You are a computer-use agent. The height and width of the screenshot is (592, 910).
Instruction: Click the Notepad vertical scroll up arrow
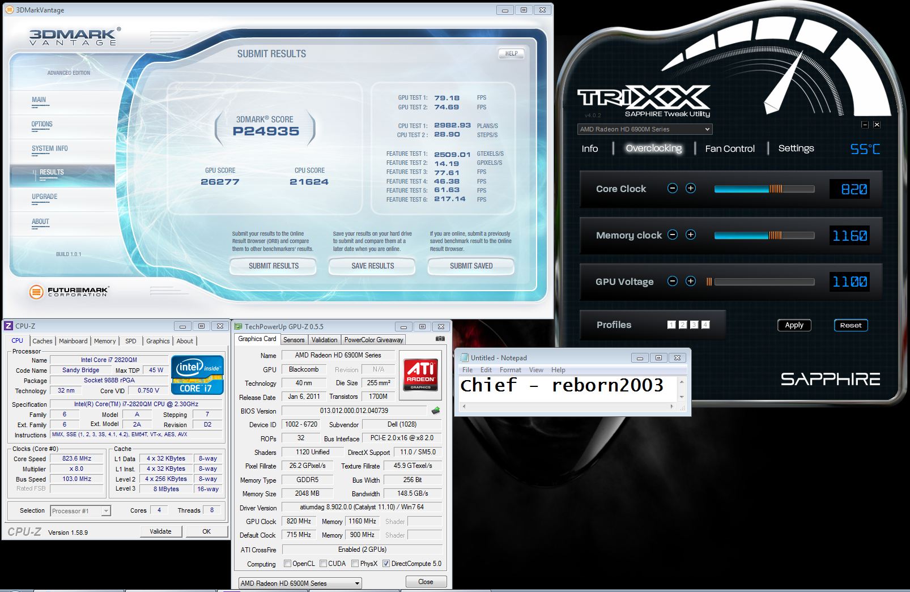(682, 381)
